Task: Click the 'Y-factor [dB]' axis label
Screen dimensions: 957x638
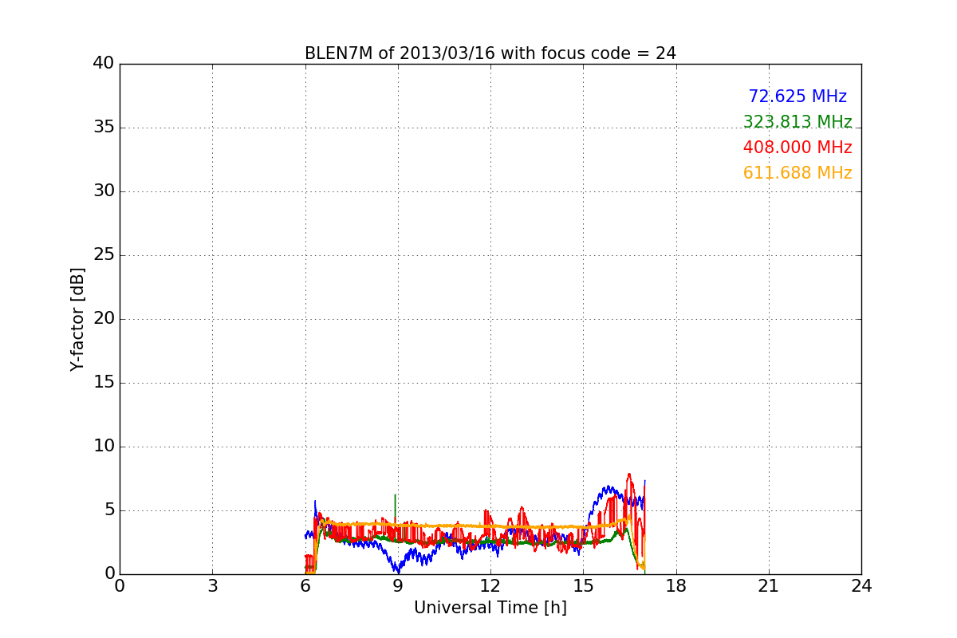Action: (77, 319)
